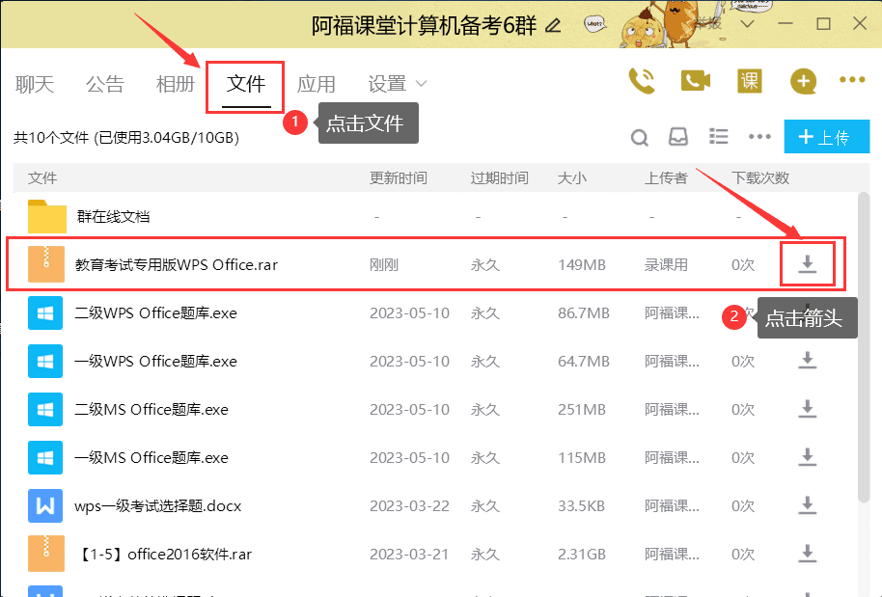Download wps一级考试选择题.docx
Image resolution: width=882 pixels, height=597 pixels.
click(807, 505)
